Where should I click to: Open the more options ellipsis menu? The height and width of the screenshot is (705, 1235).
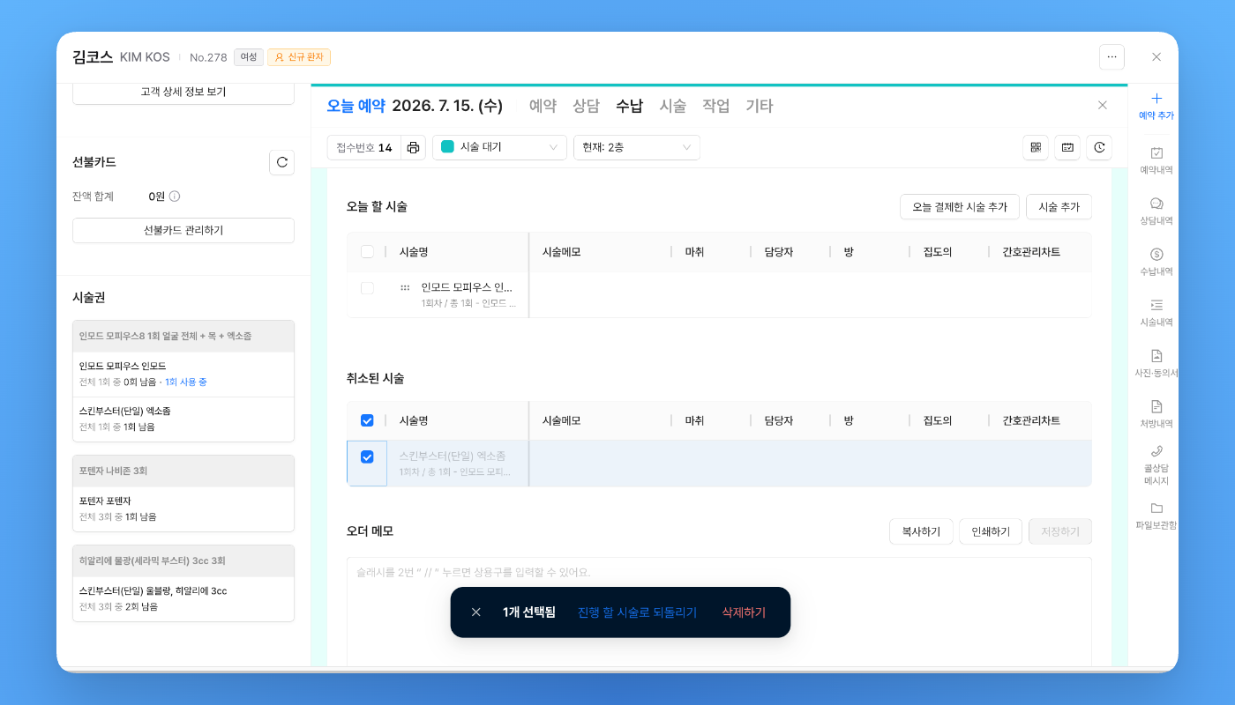click(1111, 56)
